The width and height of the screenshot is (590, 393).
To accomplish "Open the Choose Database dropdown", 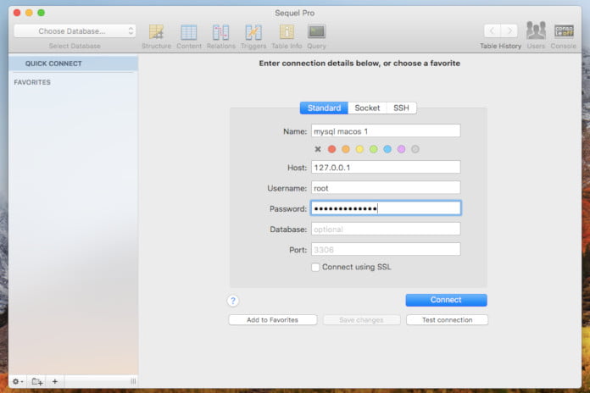I will [x=75, y=30].
